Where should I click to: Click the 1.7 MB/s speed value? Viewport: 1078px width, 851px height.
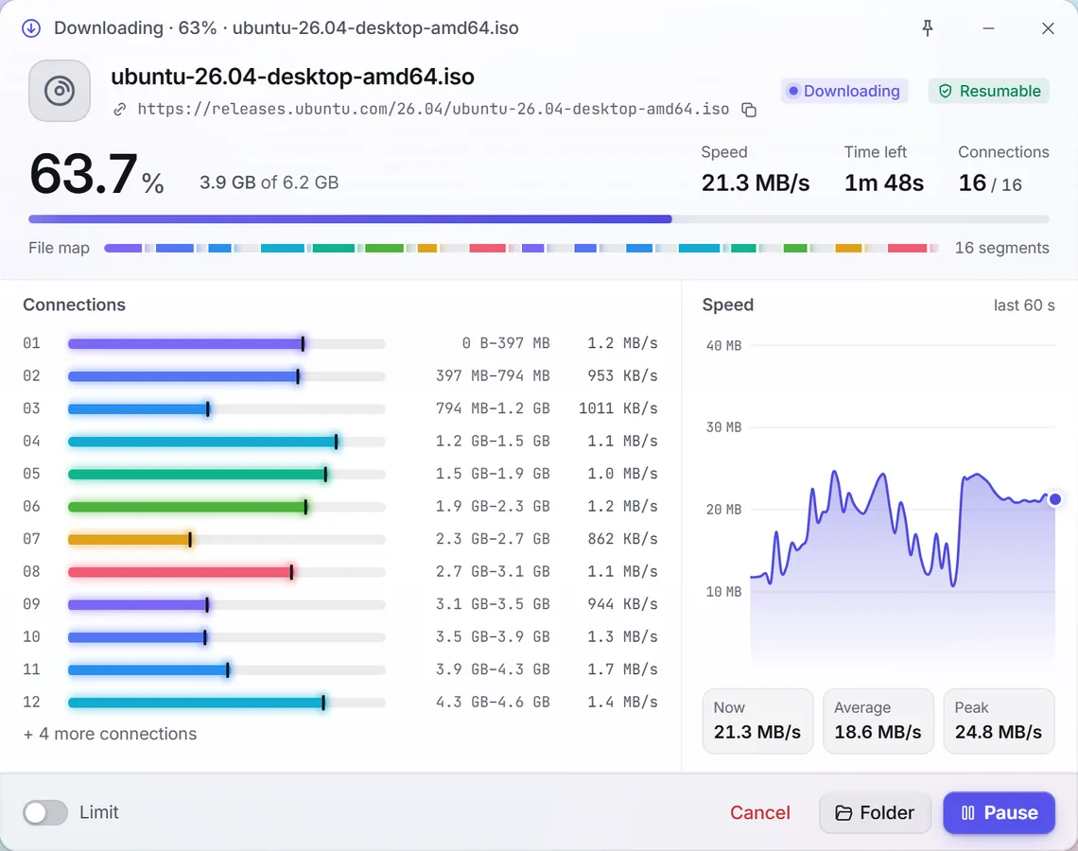[x=622, y=669]
